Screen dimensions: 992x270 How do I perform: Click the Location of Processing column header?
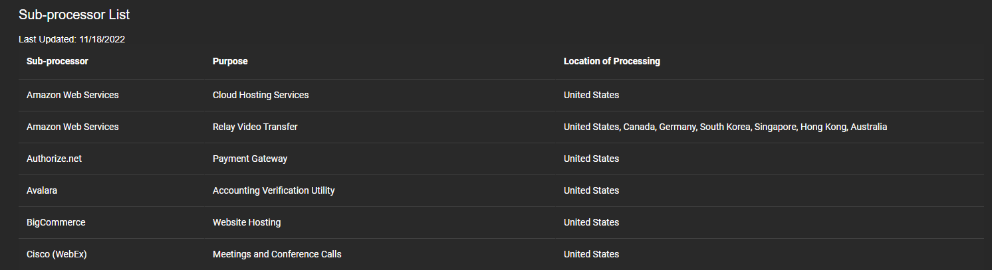(x=612, y=61)
